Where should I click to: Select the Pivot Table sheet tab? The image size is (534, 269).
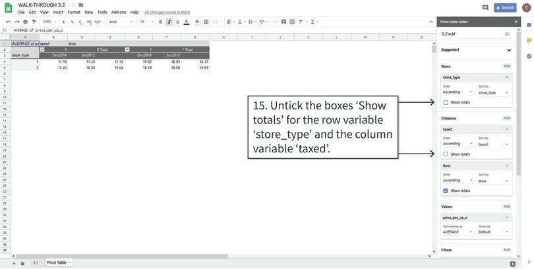coord(57,262)
